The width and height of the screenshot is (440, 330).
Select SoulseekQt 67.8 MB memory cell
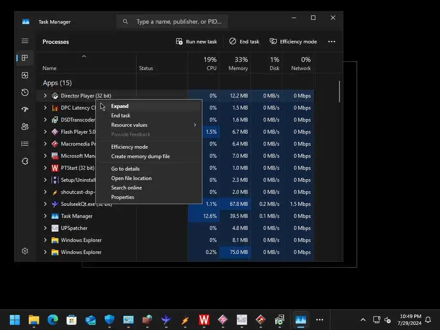click(235, 204)
